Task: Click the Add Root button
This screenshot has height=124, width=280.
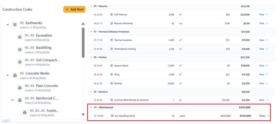Action: click(74, 10)
